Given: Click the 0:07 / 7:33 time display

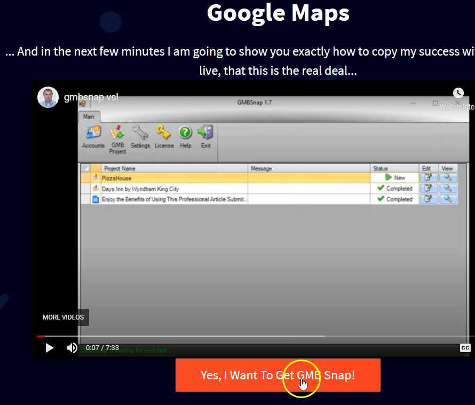Looking at the screenshot, I should tap(102, 348).
